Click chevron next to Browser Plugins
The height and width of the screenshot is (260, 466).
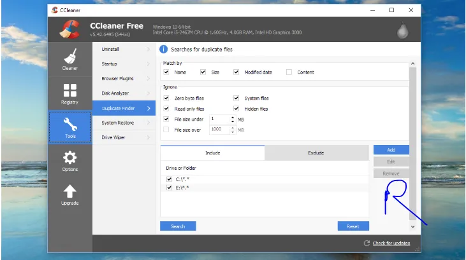(x=149, y=79)
